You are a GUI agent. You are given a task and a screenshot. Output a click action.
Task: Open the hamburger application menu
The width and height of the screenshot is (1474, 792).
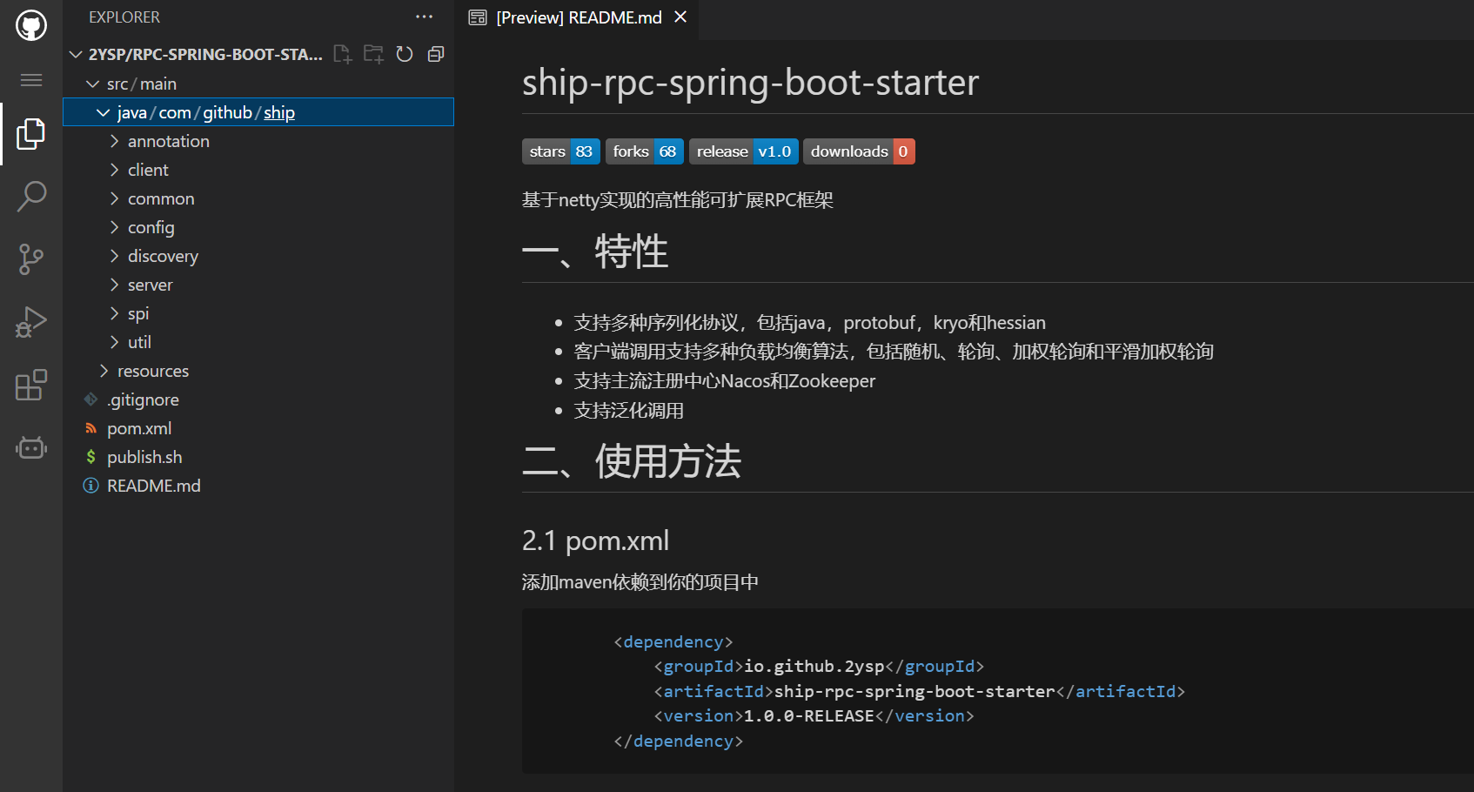coord(31,80)
